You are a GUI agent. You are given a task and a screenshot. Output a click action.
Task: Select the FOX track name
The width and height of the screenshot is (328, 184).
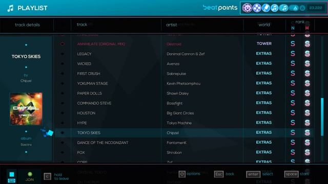point(81,152)
